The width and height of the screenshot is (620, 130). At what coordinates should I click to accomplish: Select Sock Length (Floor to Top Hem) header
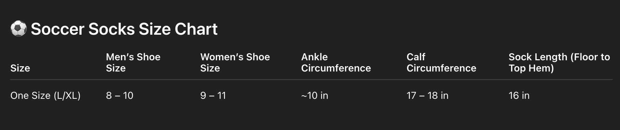point(559,62)
